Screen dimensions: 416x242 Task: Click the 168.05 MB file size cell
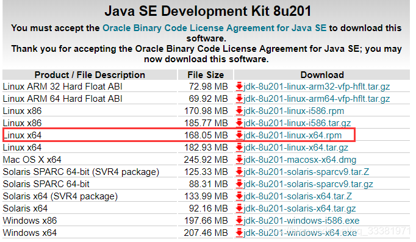coord(206,135)
